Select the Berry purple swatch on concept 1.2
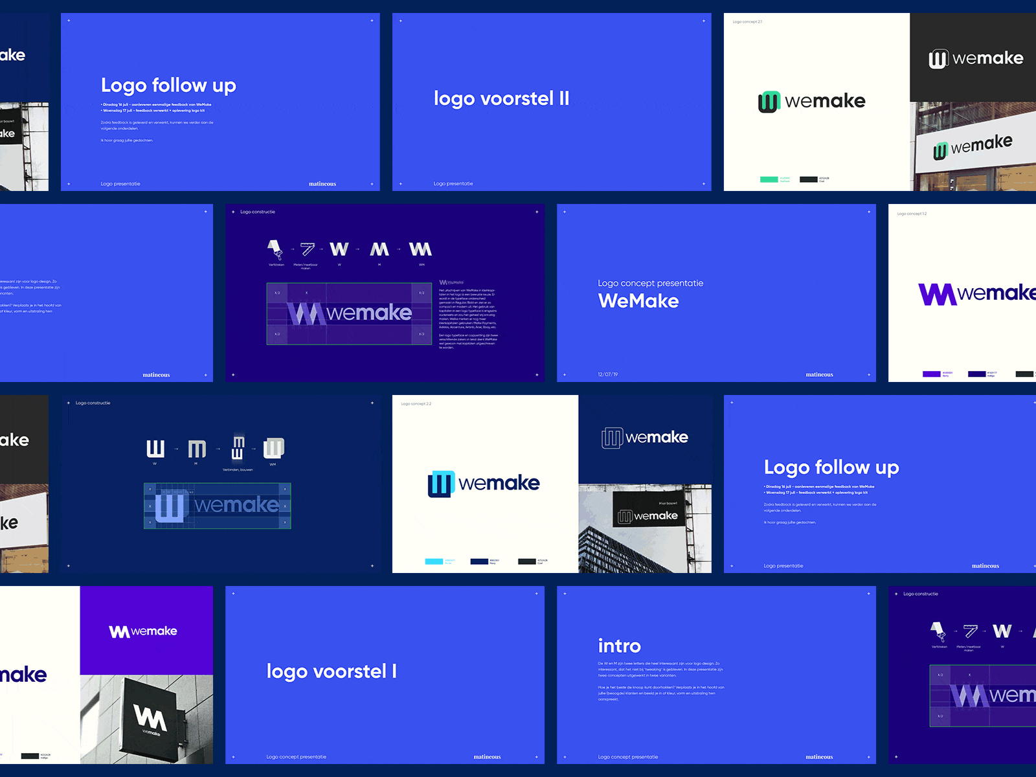 point(931,374)
